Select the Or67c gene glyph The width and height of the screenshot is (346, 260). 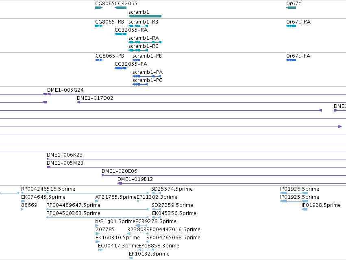pos(291,8)
